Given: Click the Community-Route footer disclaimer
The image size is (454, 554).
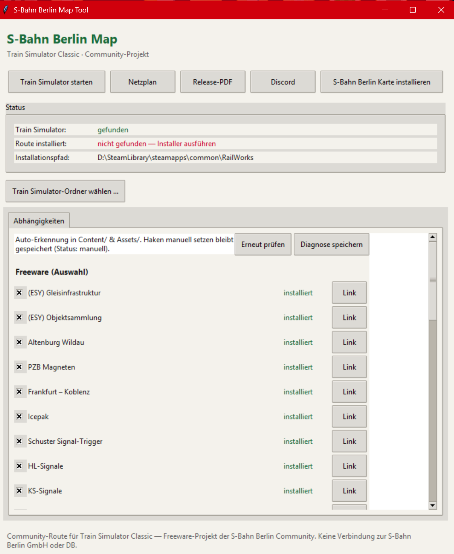Looking at the screenshot, I should [x=209, y=541].
